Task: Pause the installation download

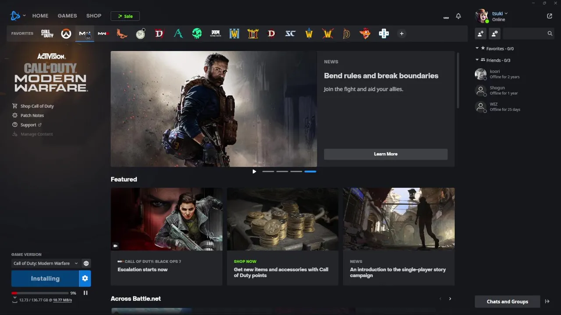Action: [x=85, y=293]
